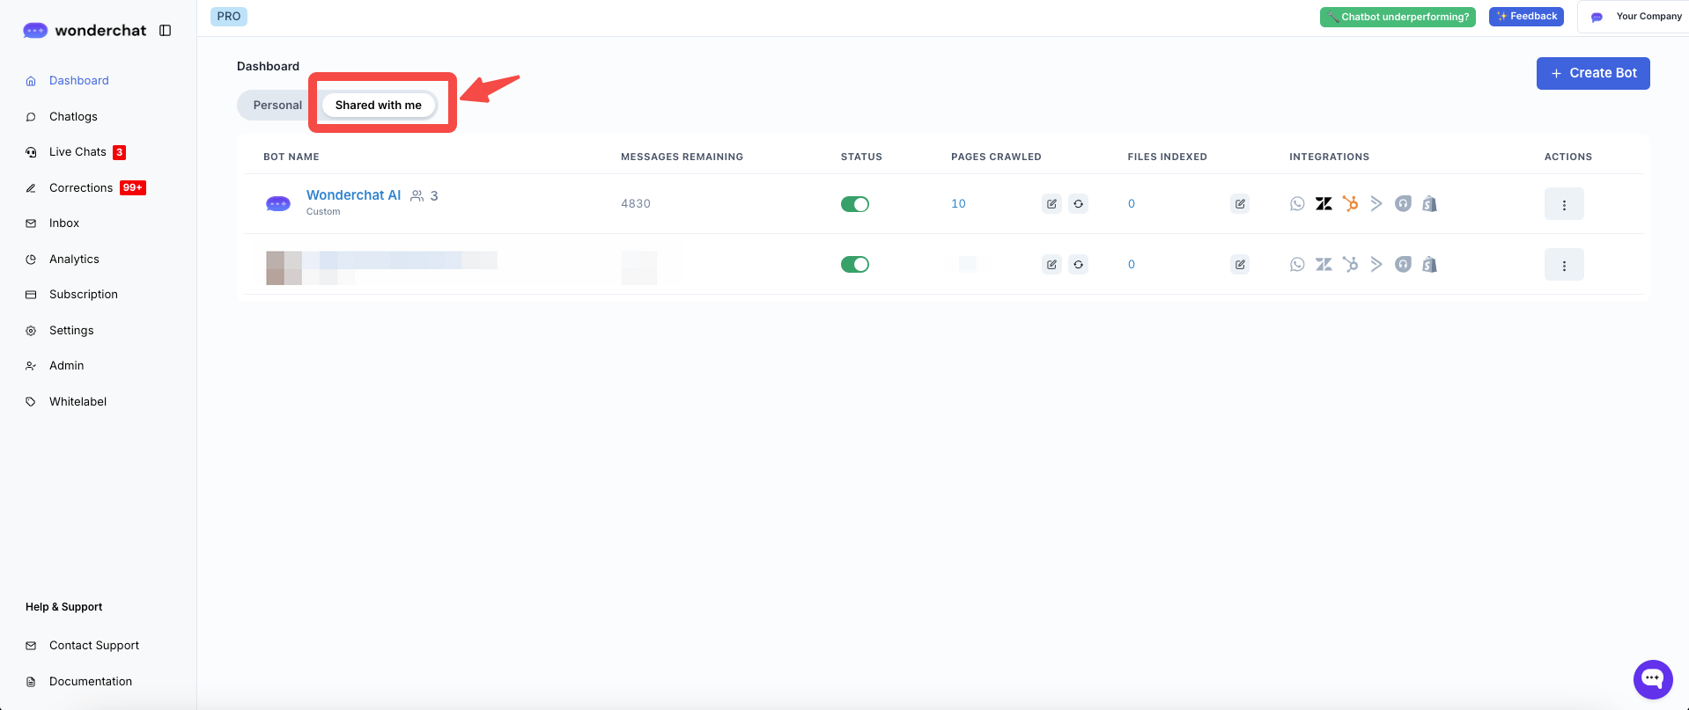Open Zendesk integration for Wonderchat AI
This screenshot has width=1689, height=710.
[x=1324, y=204]
